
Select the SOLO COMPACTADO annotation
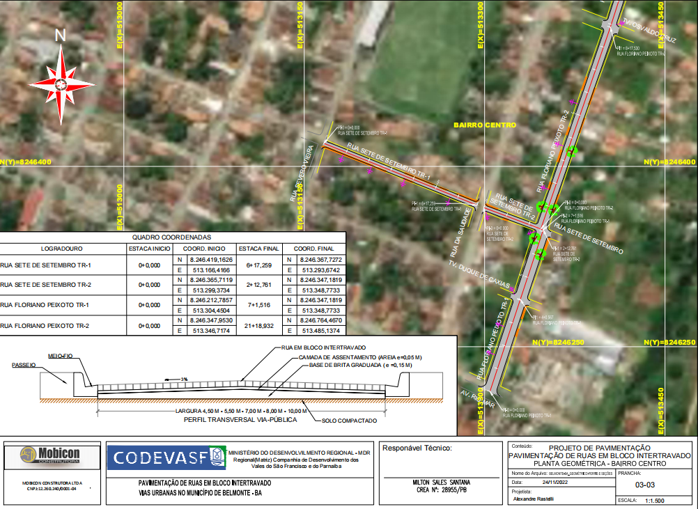coord(349,421)
